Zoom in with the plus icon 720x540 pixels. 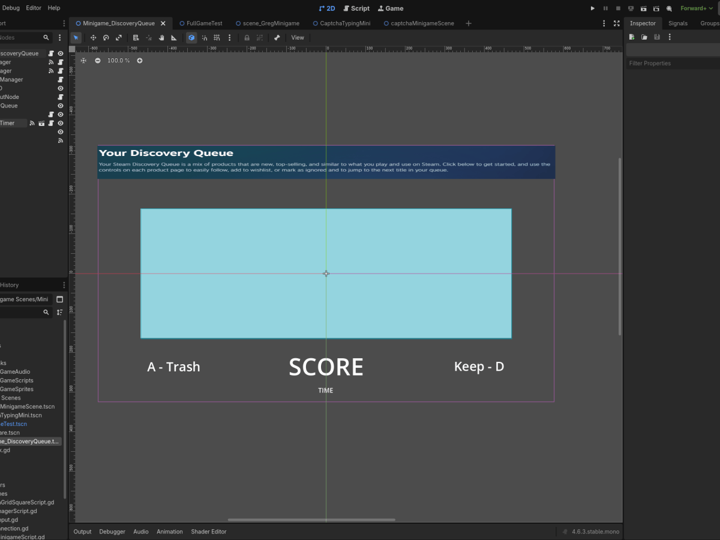pos(140,61)
